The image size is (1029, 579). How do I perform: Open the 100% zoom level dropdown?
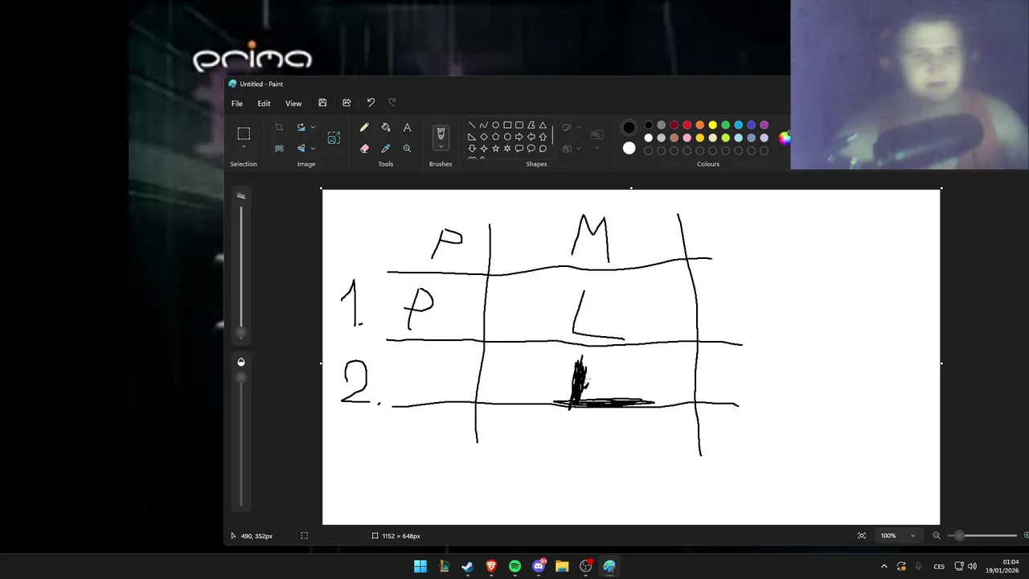898,536
